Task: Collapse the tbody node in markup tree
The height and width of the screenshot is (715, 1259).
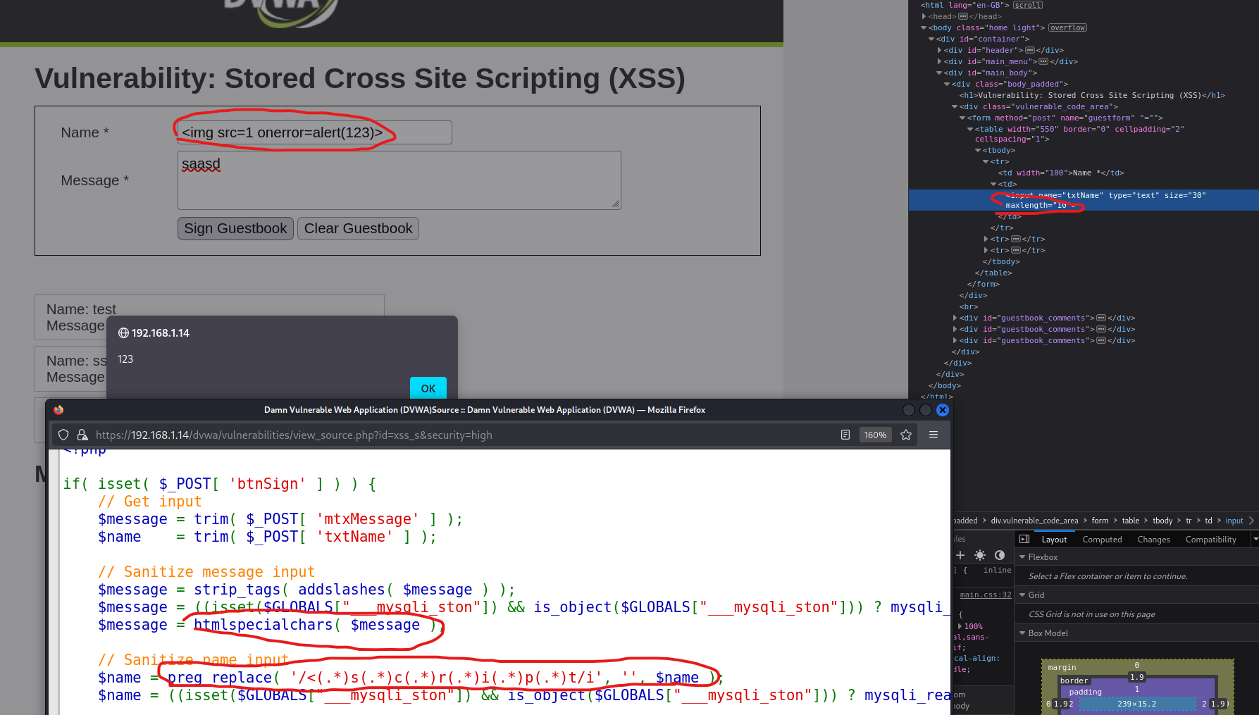Action: 978,150
